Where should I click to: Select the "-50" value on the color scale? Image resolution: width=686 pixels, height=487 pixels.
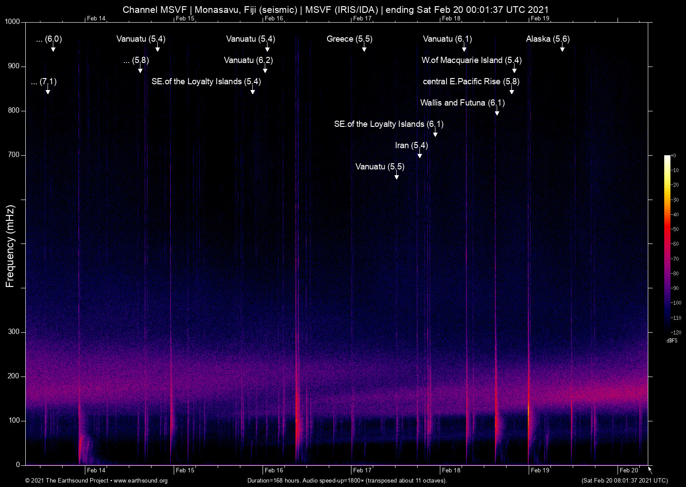(674, 229)
